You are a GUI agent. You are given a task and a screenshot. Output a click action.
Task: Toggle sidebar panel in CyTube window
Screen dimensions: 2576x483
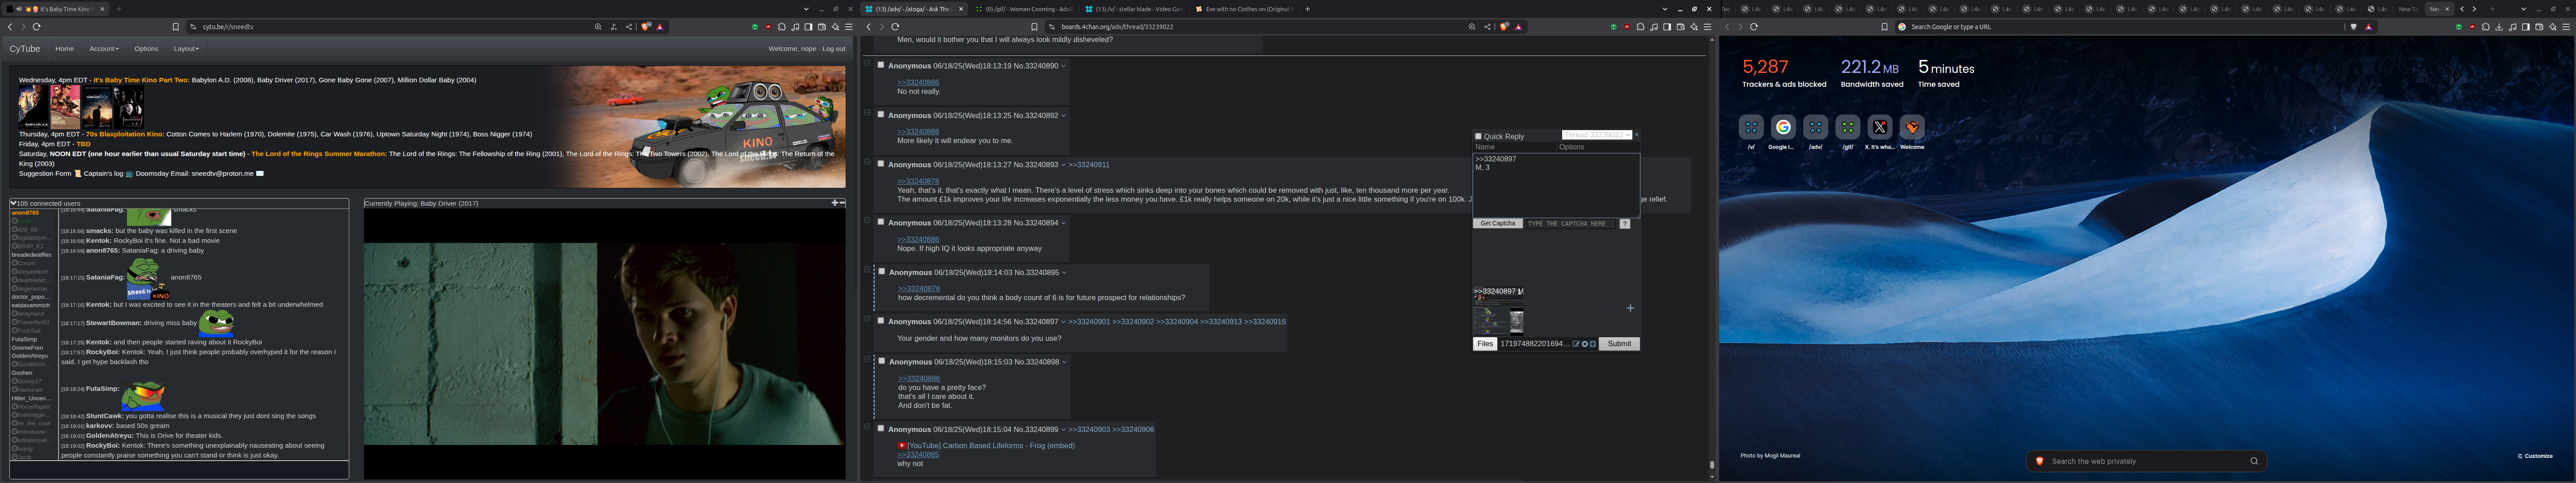809,27
